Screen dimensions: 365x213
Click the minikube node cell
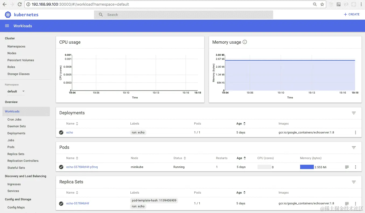137,167
